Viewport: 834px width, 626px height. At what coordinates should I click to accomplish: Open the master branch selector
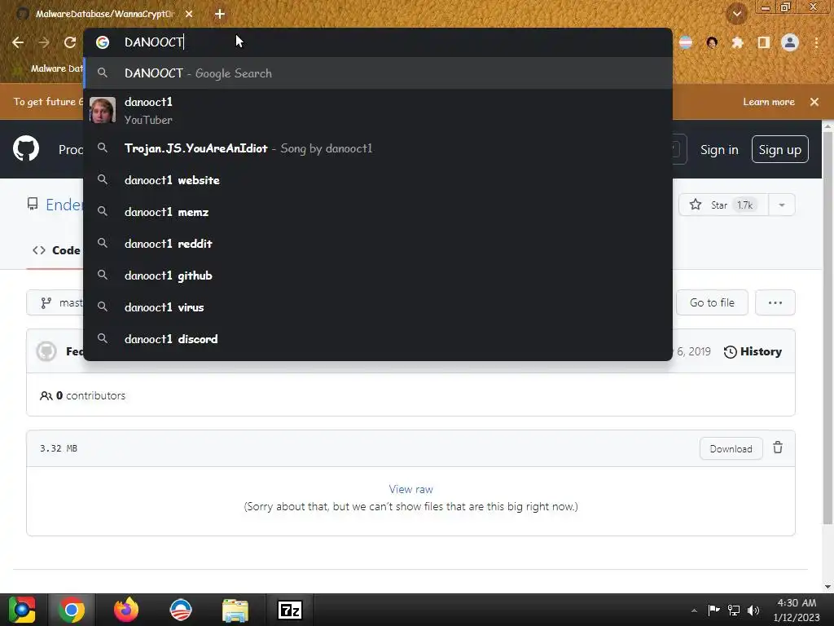[x=55, y=303]
